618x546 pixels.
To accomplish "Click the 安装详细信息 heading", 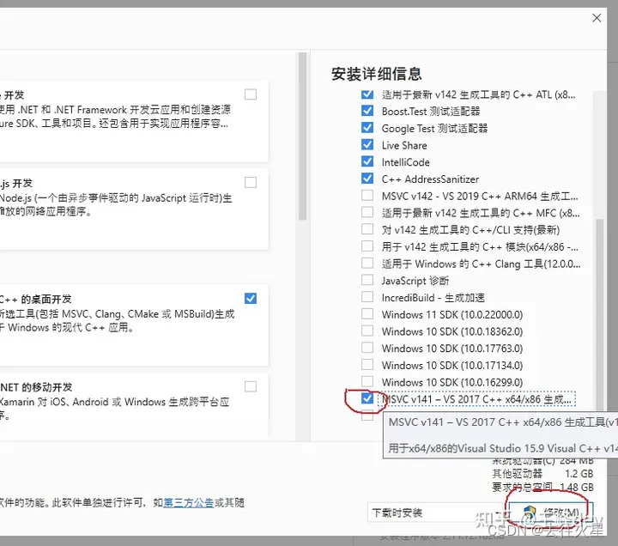I will click(x=377, y=74).
